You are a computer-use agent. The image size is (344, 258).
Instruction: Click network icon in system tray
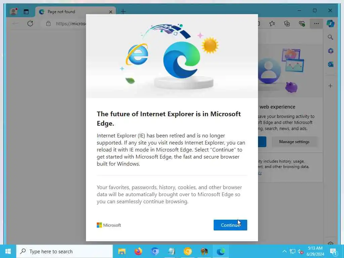pyautogui.click(x=293, y=251)
